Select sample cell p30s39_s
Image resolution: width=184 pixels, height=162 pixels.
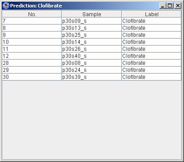point(92,77)
